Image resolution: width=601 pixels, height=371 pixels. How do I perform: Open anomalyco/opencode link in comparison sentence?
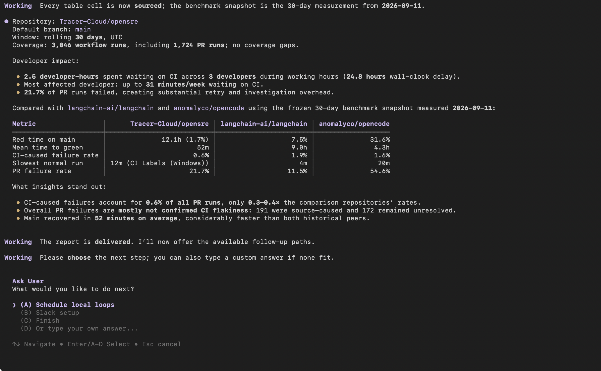209,108
